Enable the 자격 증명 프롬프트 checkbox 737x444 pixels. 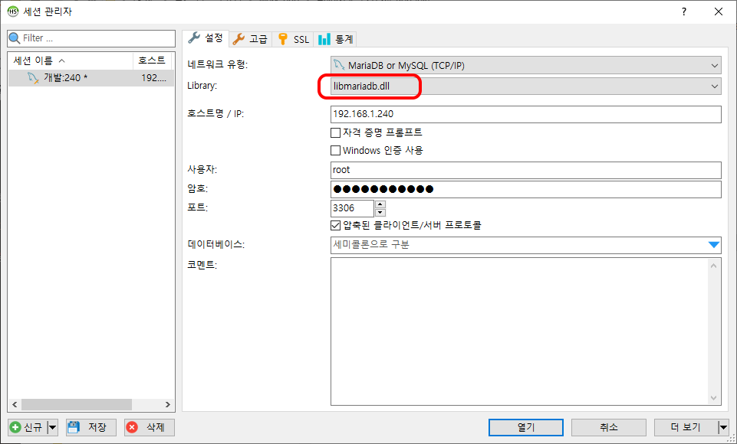(x=335, y=132)
